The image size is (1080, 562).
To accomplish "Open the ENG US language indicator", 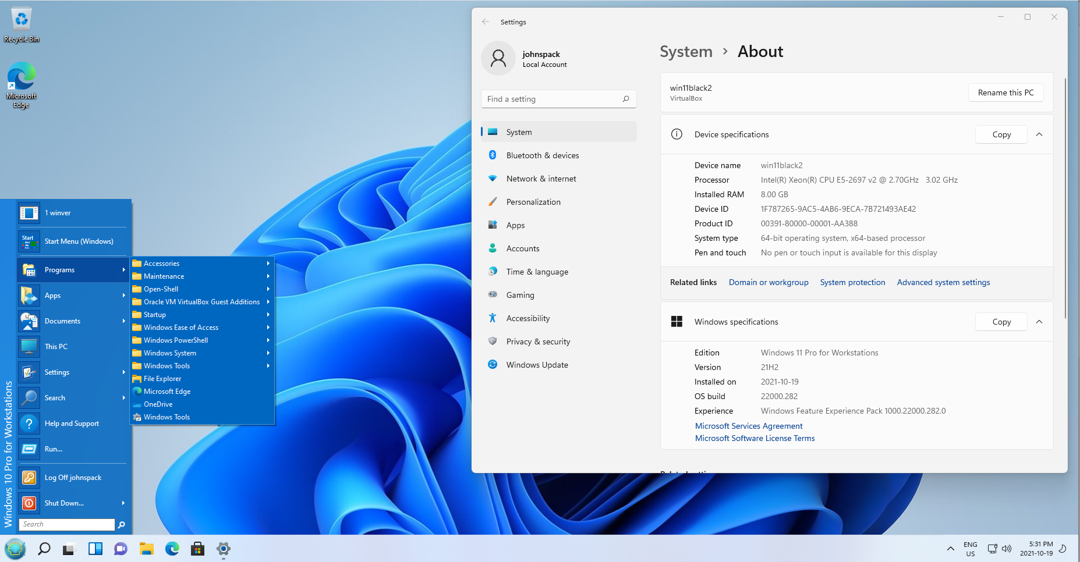I will click(x=971, y=549).
